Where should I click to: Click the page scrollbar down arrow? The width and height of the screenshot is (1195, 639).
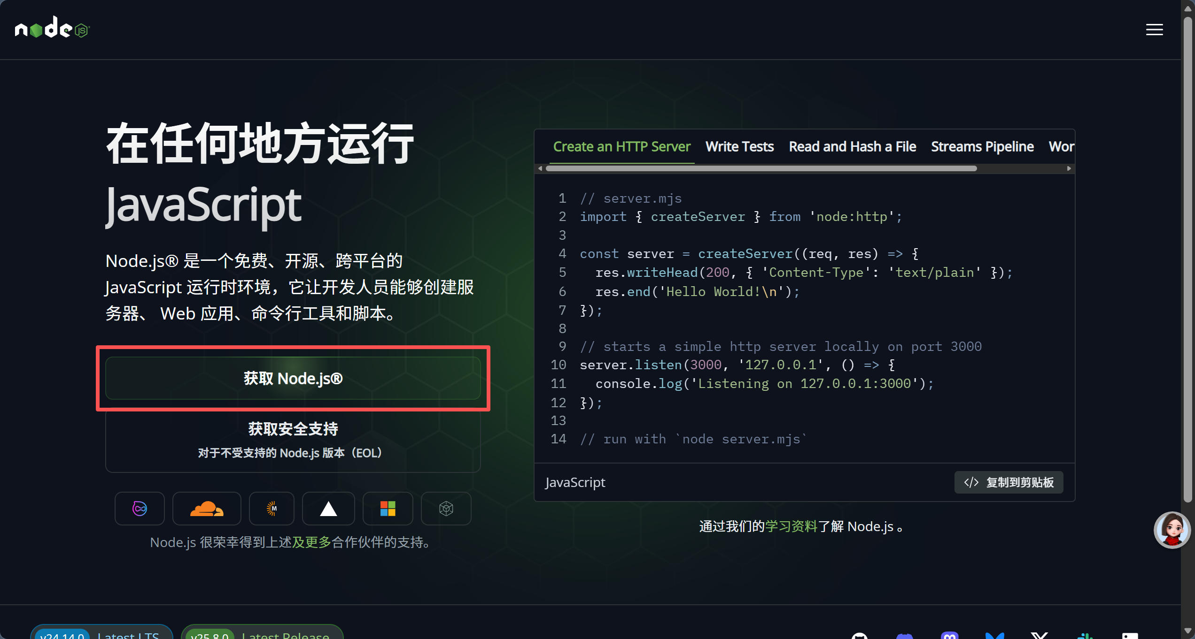click(x=1188, y=631)
